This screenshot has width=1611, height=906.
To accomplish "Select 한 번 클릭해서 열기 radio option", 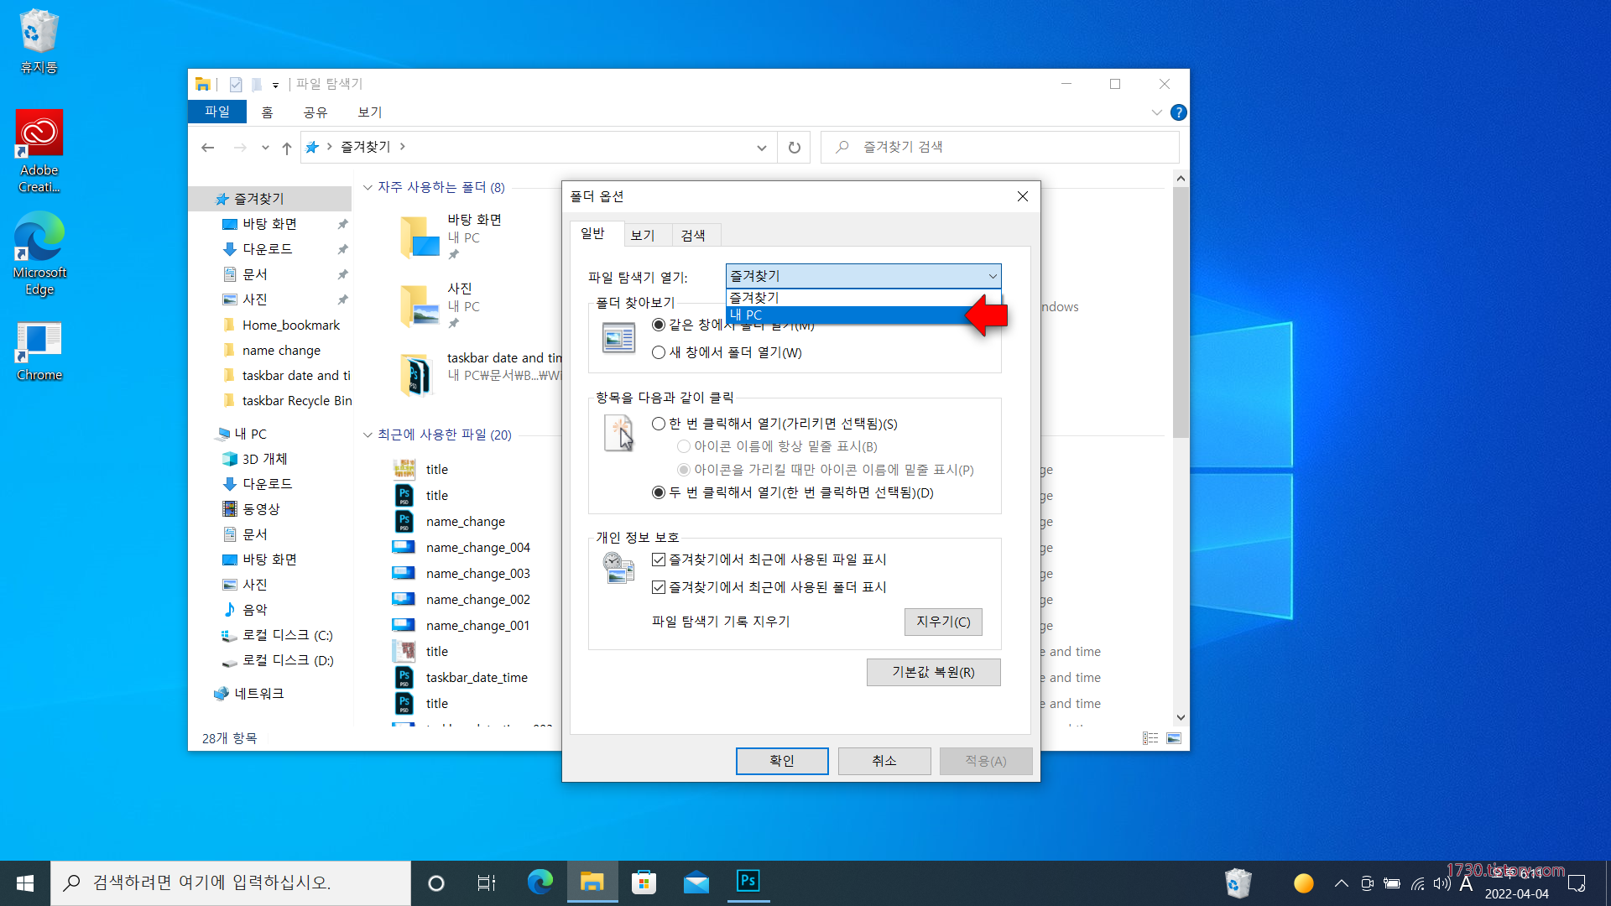I will tap(659, 424).
